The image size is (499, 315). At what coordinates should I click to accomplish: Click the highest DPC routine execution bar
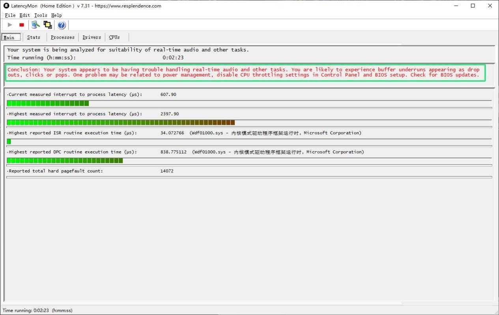(65, 161)
